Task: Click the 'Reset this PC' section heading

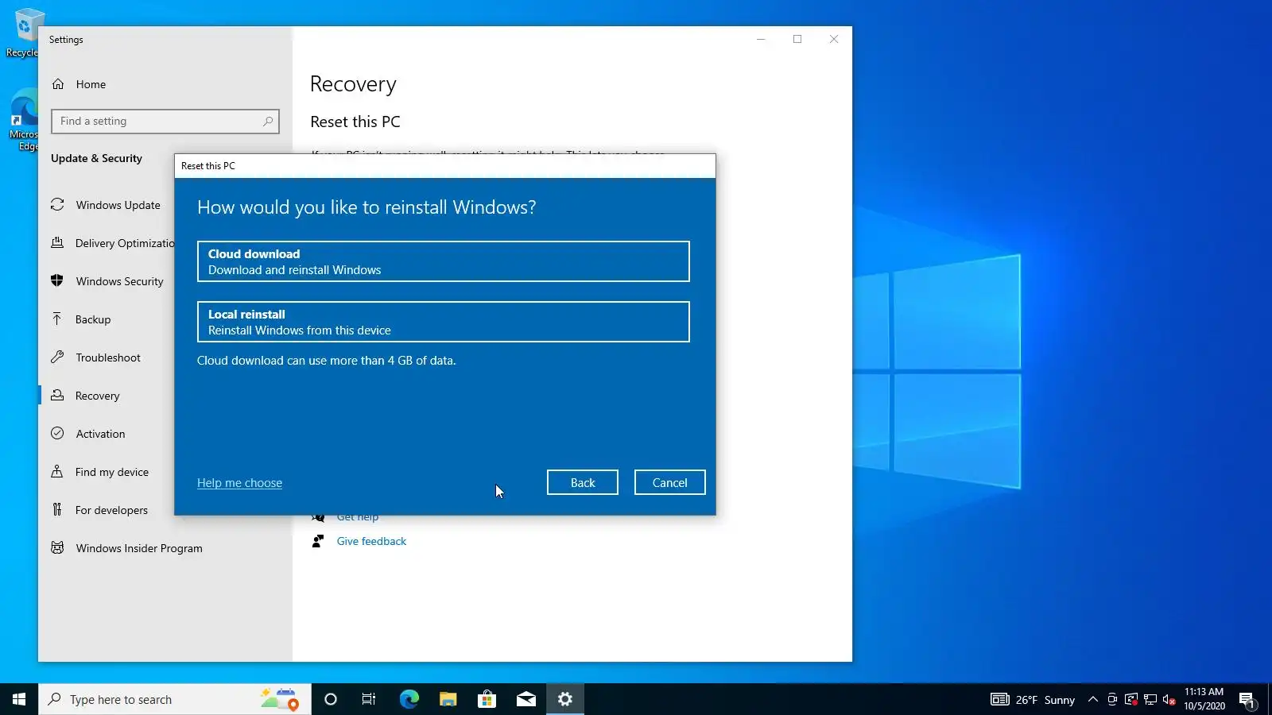Action: click(355, 122)
